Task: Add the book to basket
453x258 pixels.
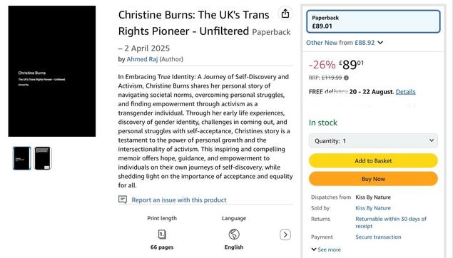Action: (x=373, y=161)
